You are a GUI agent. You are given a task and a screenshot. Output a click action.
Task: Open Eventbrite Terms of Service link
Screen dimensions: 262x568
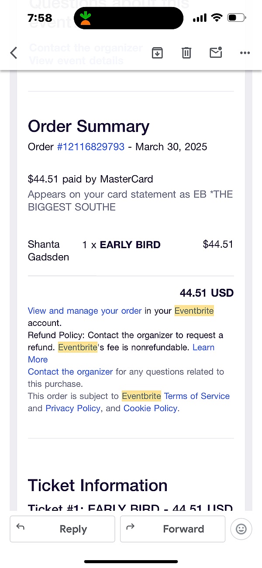click(x=197, y=396)
